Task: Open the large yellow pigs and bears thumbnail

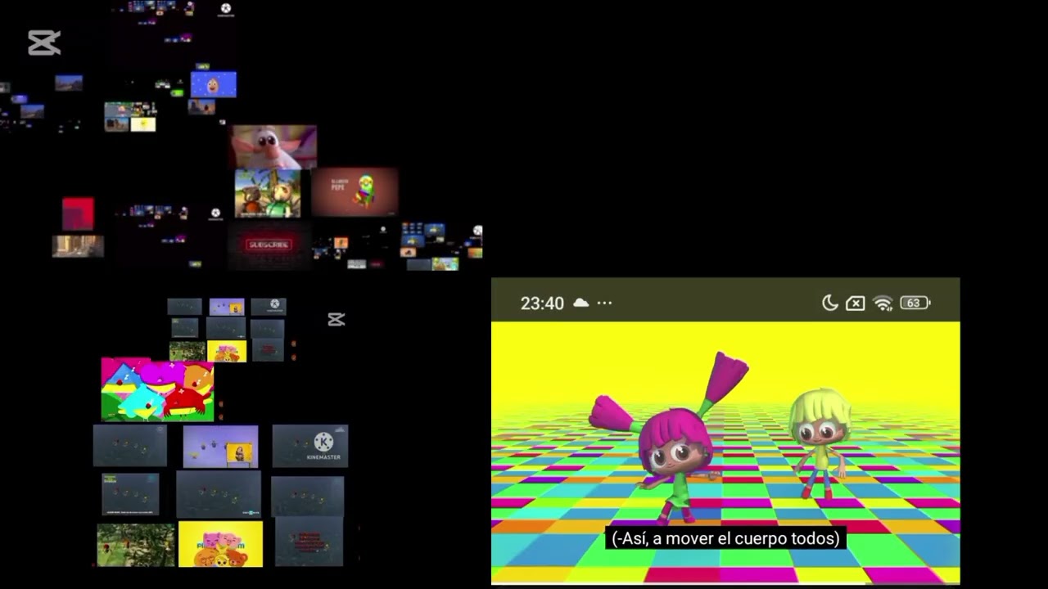Action: pyautogui.click(x=220, y=544)
